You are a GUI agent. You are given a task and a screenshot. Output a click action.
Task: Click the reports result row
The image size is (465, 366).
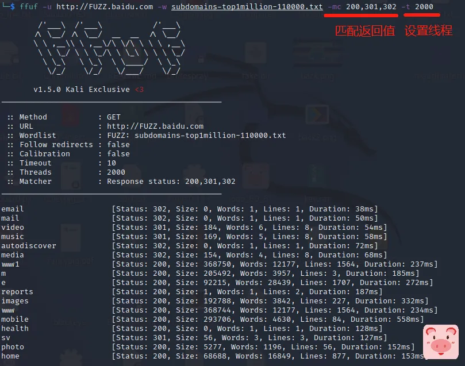[x=192, y=292]
